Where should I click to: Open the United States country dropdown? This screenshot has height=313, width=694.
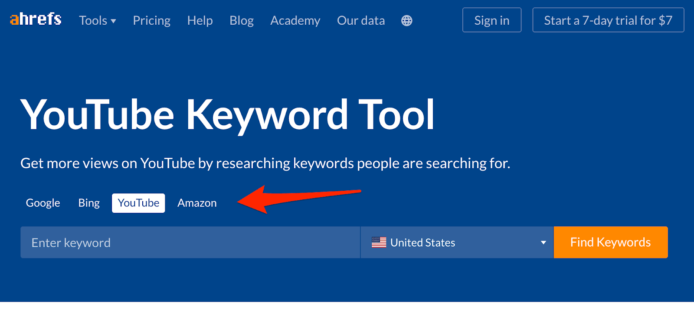[457, 242]
